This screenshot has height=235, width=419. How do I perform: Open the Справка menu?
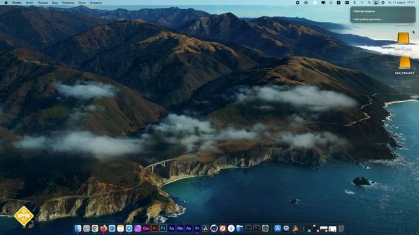[x=96, y=3]
